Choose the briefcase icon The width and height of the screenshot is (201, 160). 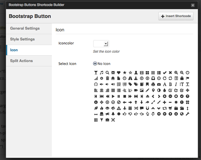coord(107,120)
